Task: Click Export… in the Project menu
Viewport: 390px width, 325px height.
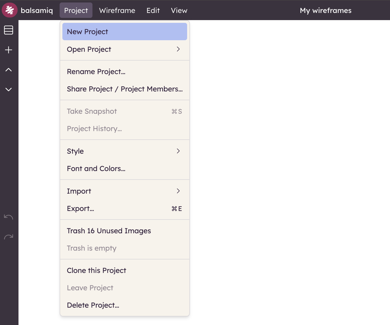Action: 80,208
